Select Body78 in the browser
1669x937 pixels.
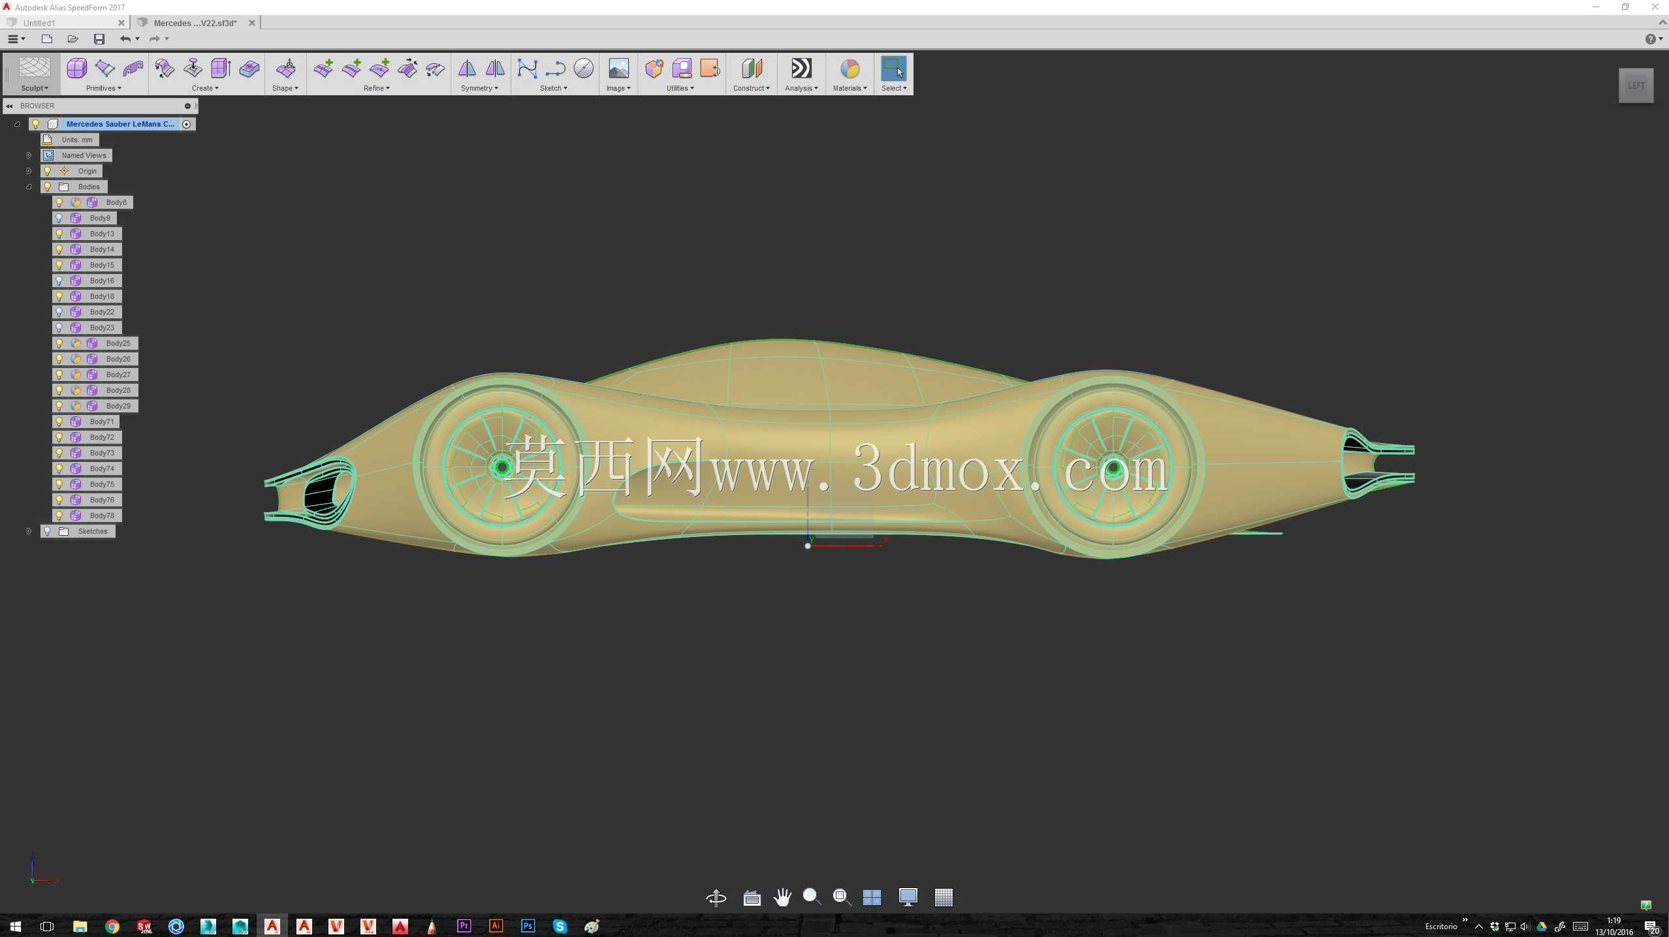[x=102, y=515]
